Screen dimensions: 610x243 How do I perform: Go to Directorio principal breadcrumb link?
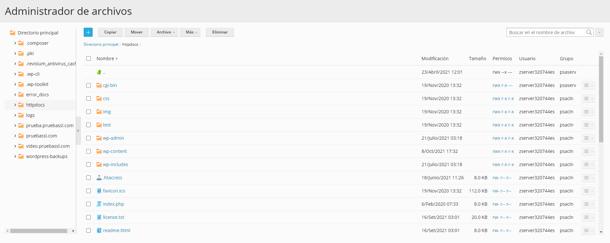[101, 44]
